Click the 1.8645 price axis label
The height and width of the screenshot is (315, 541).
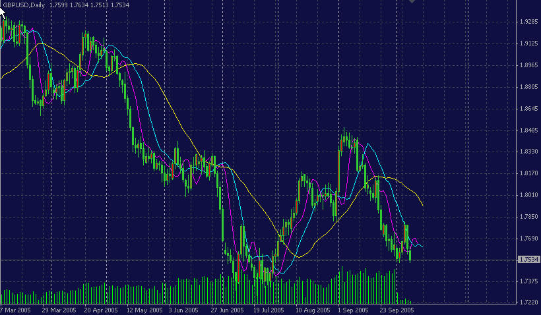pos(529,109)
